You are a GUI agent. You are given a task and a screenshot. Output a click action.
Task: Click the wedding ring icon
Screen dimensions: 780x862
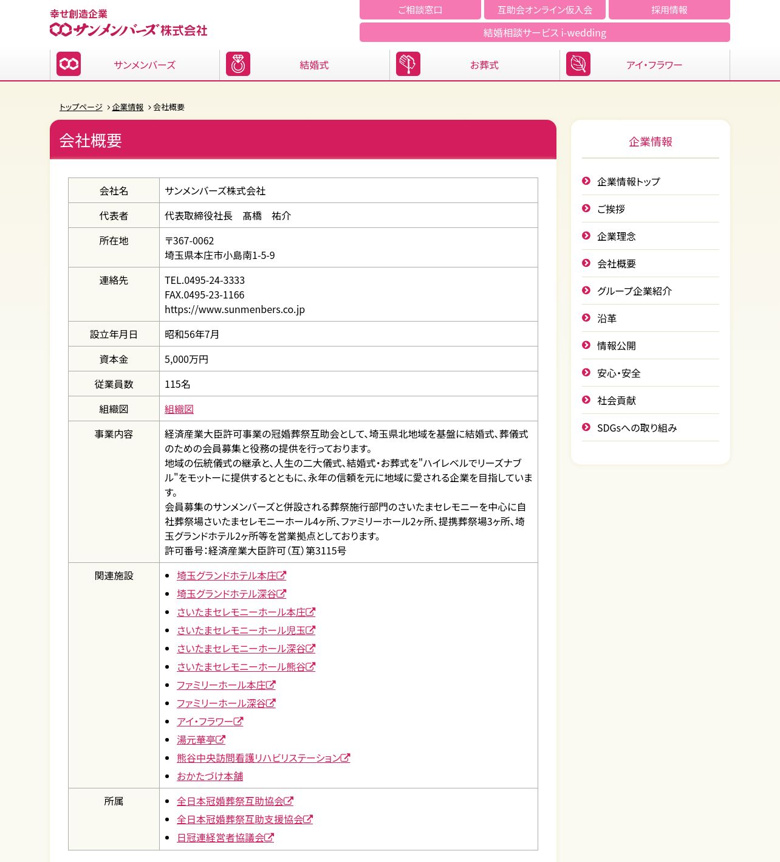tap(238, 64)
